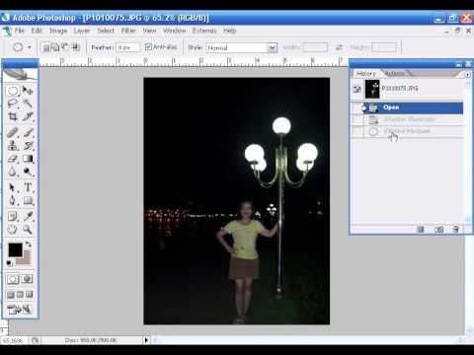Activate the Hand tool
474x355 pixels.
pos(13,229)
